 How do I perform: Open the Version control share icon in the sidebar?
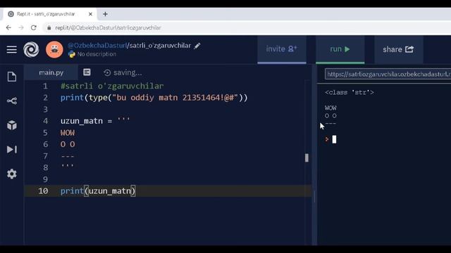click(x=12, y=101)
